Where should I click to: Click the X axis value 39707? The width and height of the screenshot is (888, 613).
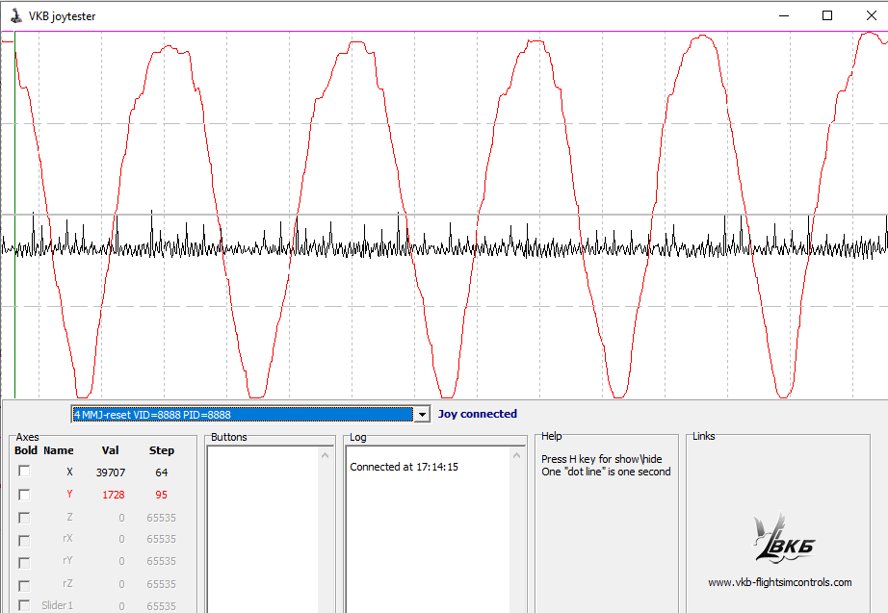point(111,473)
